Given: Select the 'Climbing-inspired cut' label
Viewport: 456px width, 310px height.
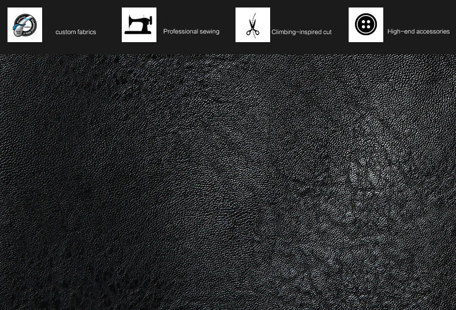Looking at the screenshot, I should pos(301,32).
